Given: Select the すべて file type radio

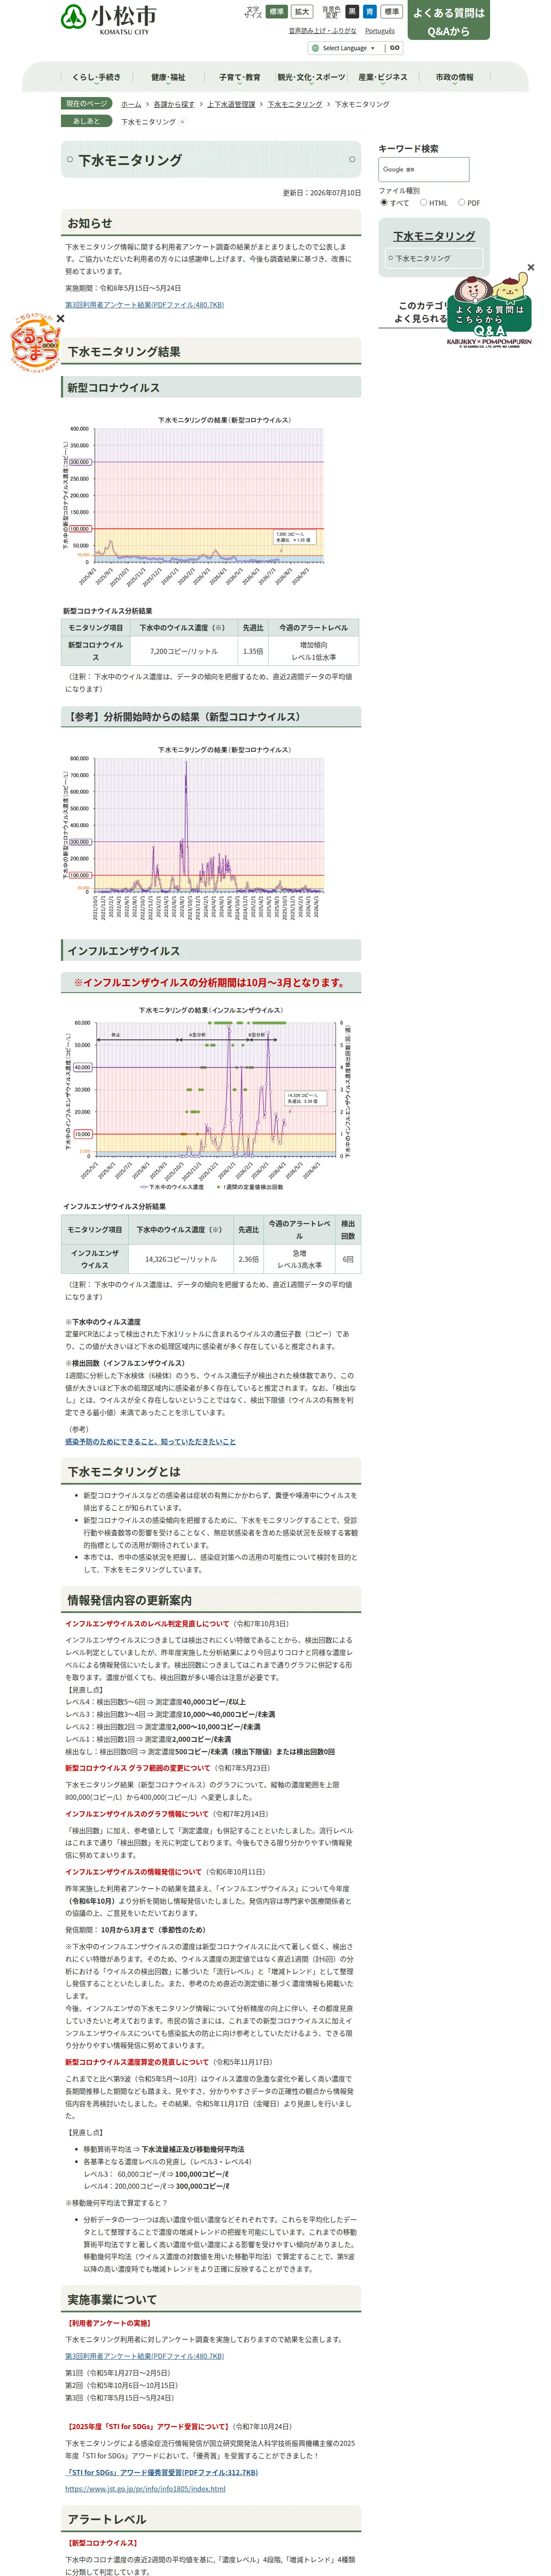Looking at the screenshot, I should pyautogui.click(x=384, y=202).
